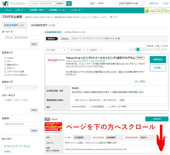The height and width of the screenshot is (155, 170).
Task: Expand the ショッピング・オークション category
Action: (18, 146)
